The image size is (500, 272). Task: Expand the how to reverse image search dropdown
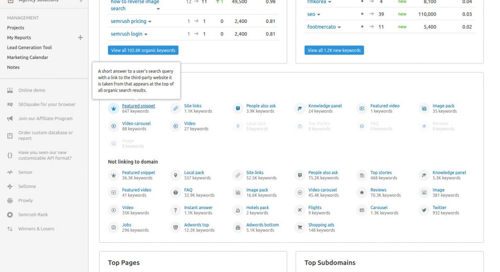click(x=158, y=9)
